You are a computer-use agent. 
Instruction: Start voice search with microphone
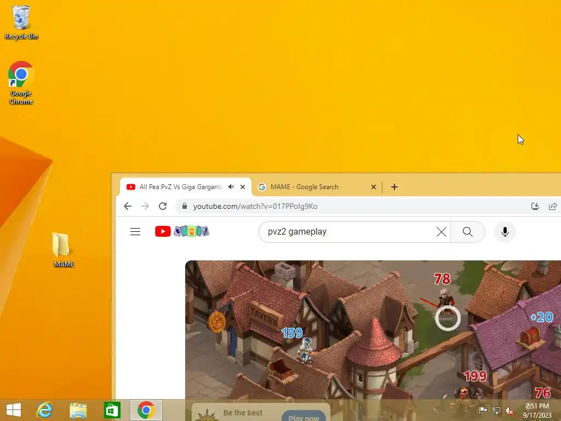[505, 232]
